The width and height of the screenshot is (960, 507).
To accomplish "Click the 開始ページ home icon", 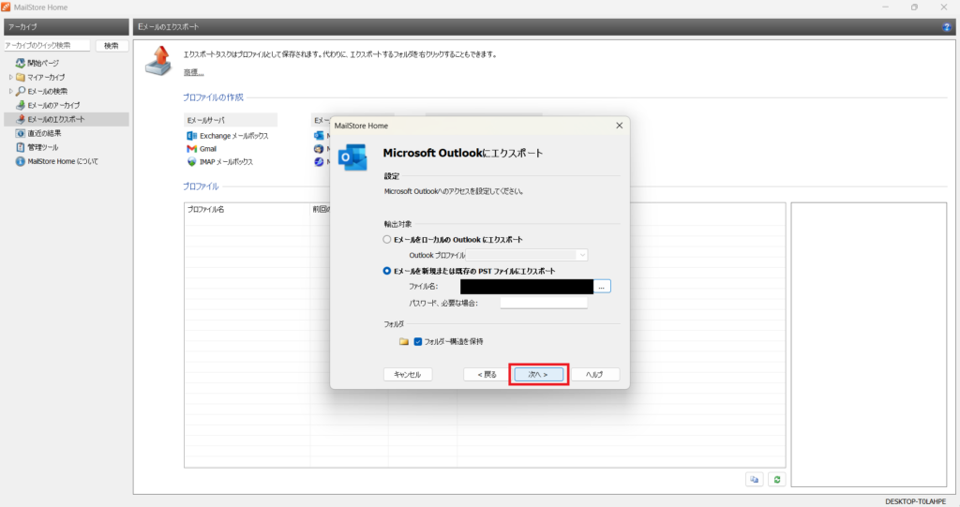I will [21, 63].
